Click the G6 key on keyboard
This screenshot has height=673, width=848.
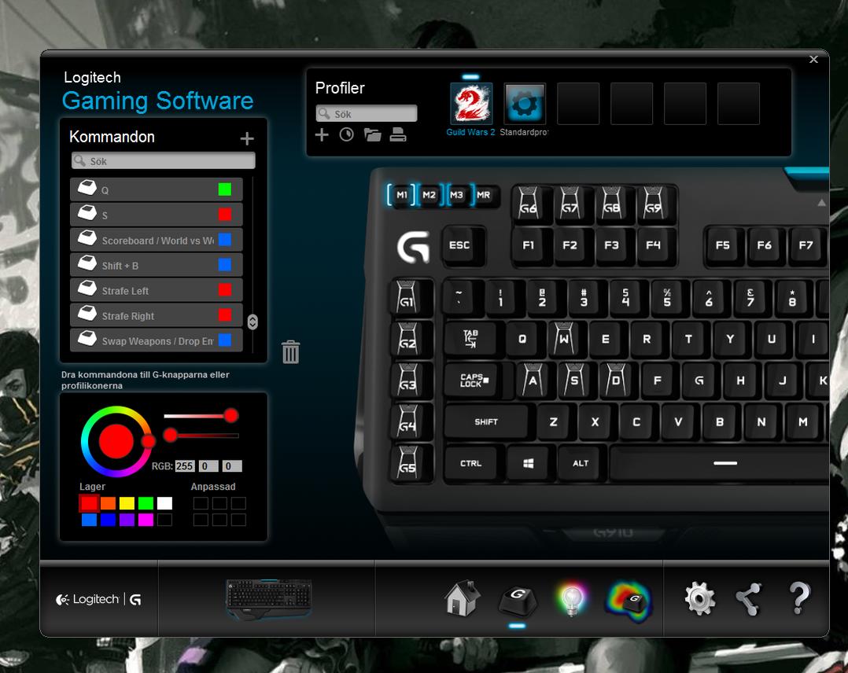(x=529, y=204)
